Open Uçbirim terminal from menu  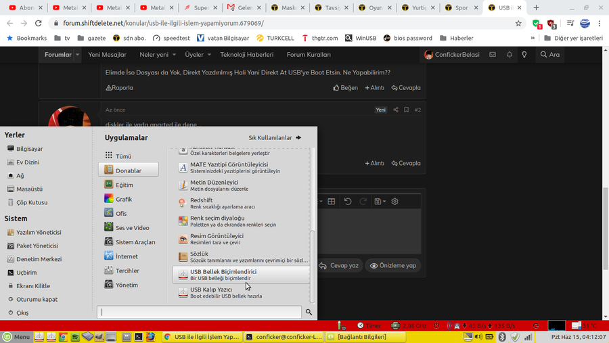22,273
